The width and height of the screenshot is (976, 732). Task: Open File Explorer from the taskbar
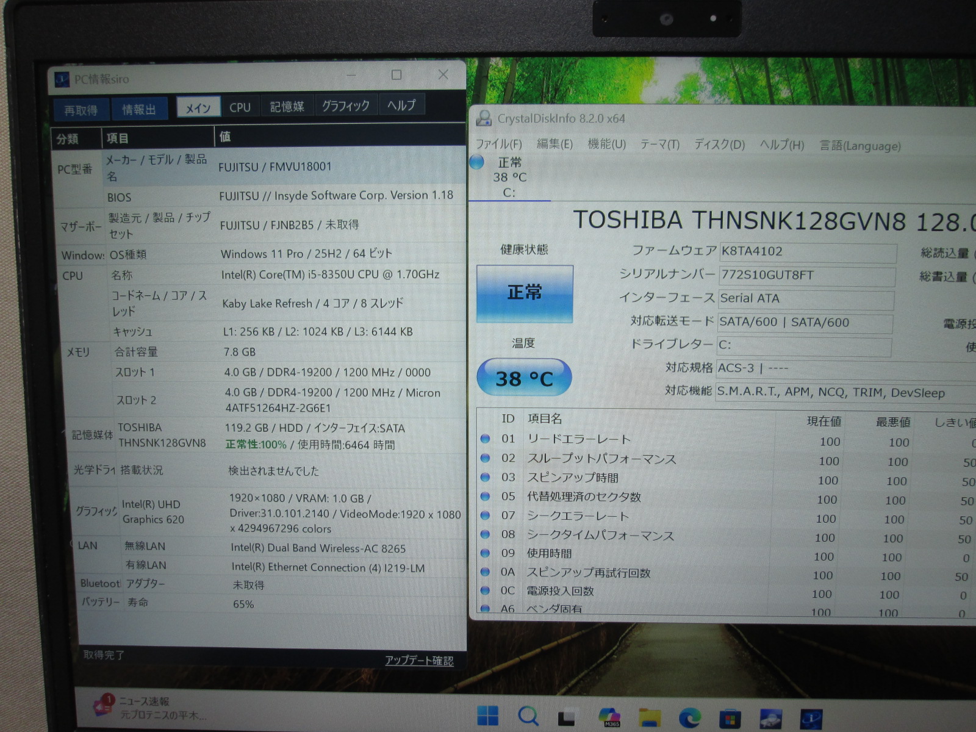click(650, 718)
